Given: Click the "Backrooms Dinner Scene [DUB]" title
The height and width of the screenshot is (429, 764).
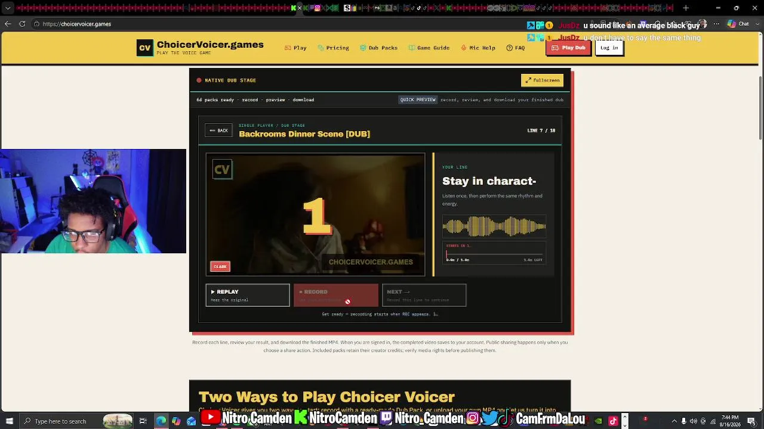Looking at the screenshot, I should pos(304,134).
